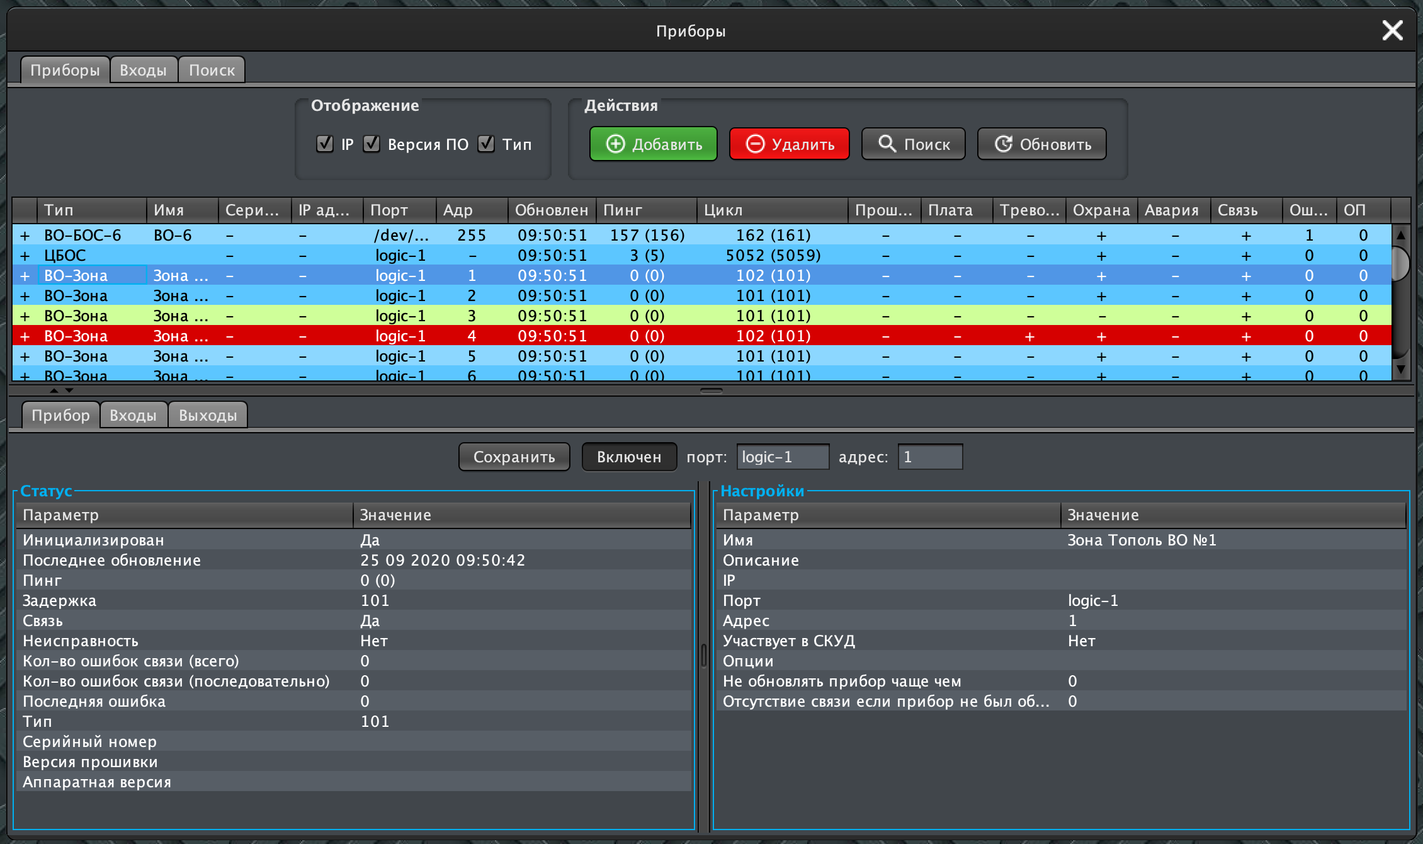Image resolution: width=1423 pixels, height=844 pixels.
Task: Click the refresh icon on Обновить button
Action: [x=1003, y=144]
